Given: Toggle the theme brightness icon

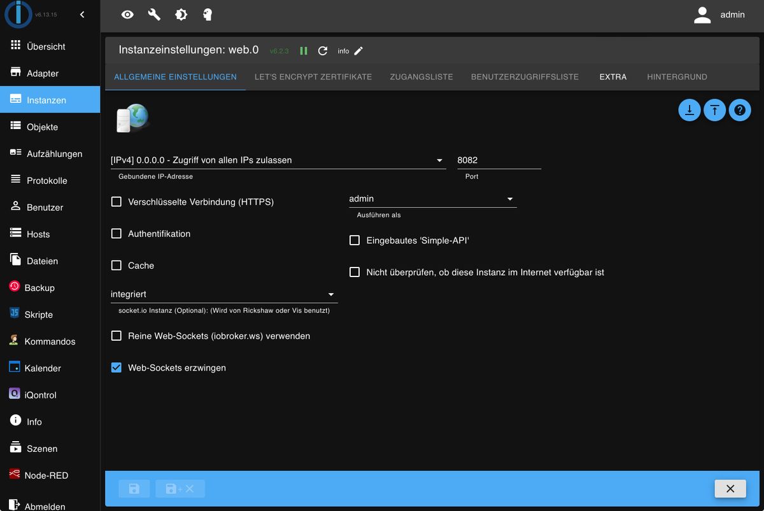Looking at the screenshot, I should 181,15.
